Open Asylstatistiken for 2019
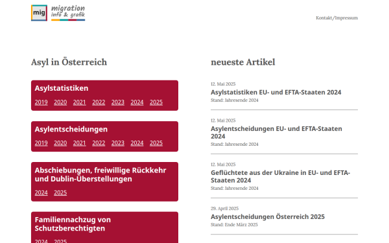 (x=41, y=102)
